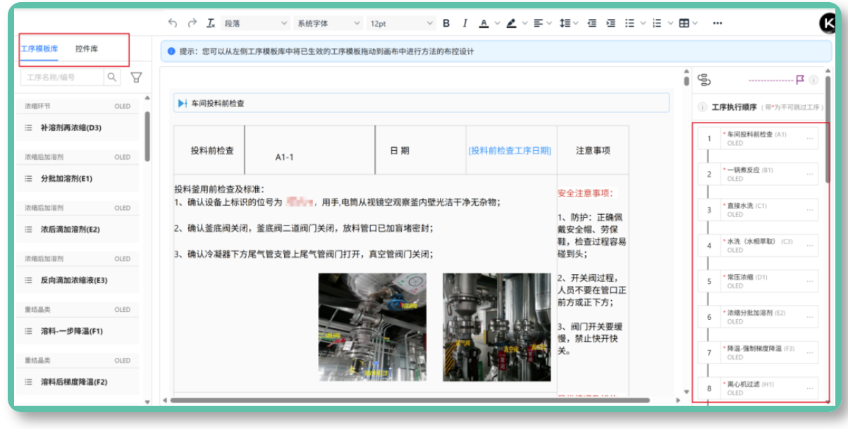
Task: Toggle italic formatting
Action: 465,23
